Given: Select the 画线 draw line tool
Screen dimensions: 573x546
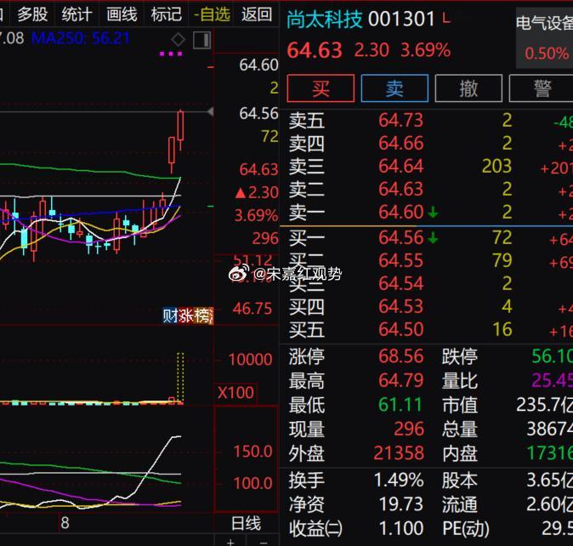Looking at the screenshot, I should point(122,14).
